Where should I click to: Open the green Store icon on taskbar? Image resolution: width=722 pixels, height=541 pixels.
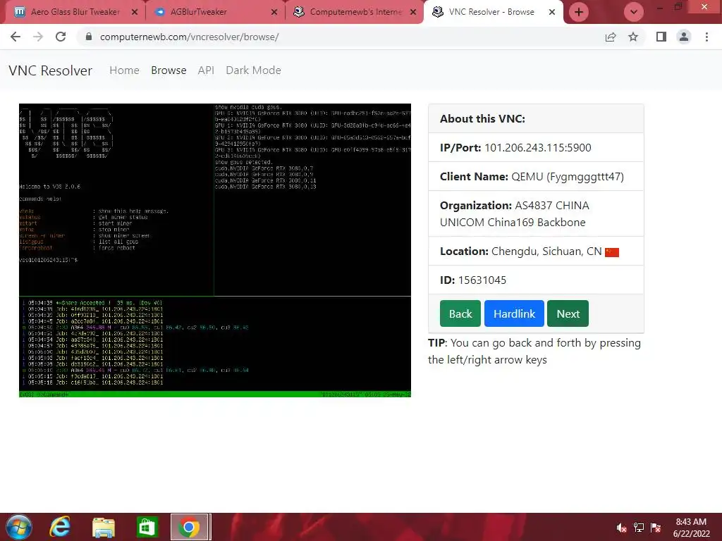click(x=147, y=527)
